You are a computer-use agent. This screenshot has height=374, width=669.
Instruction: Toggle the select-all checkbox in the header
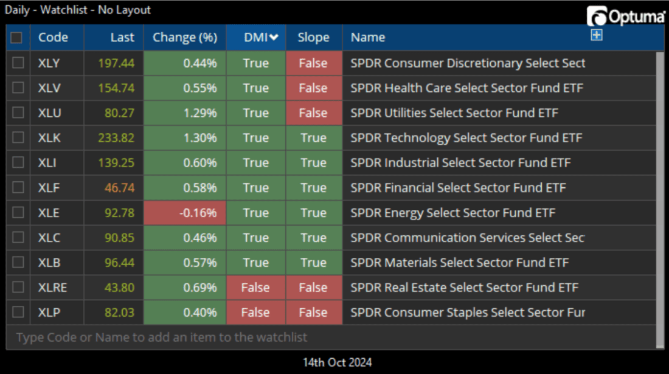(x=16, y=37)
